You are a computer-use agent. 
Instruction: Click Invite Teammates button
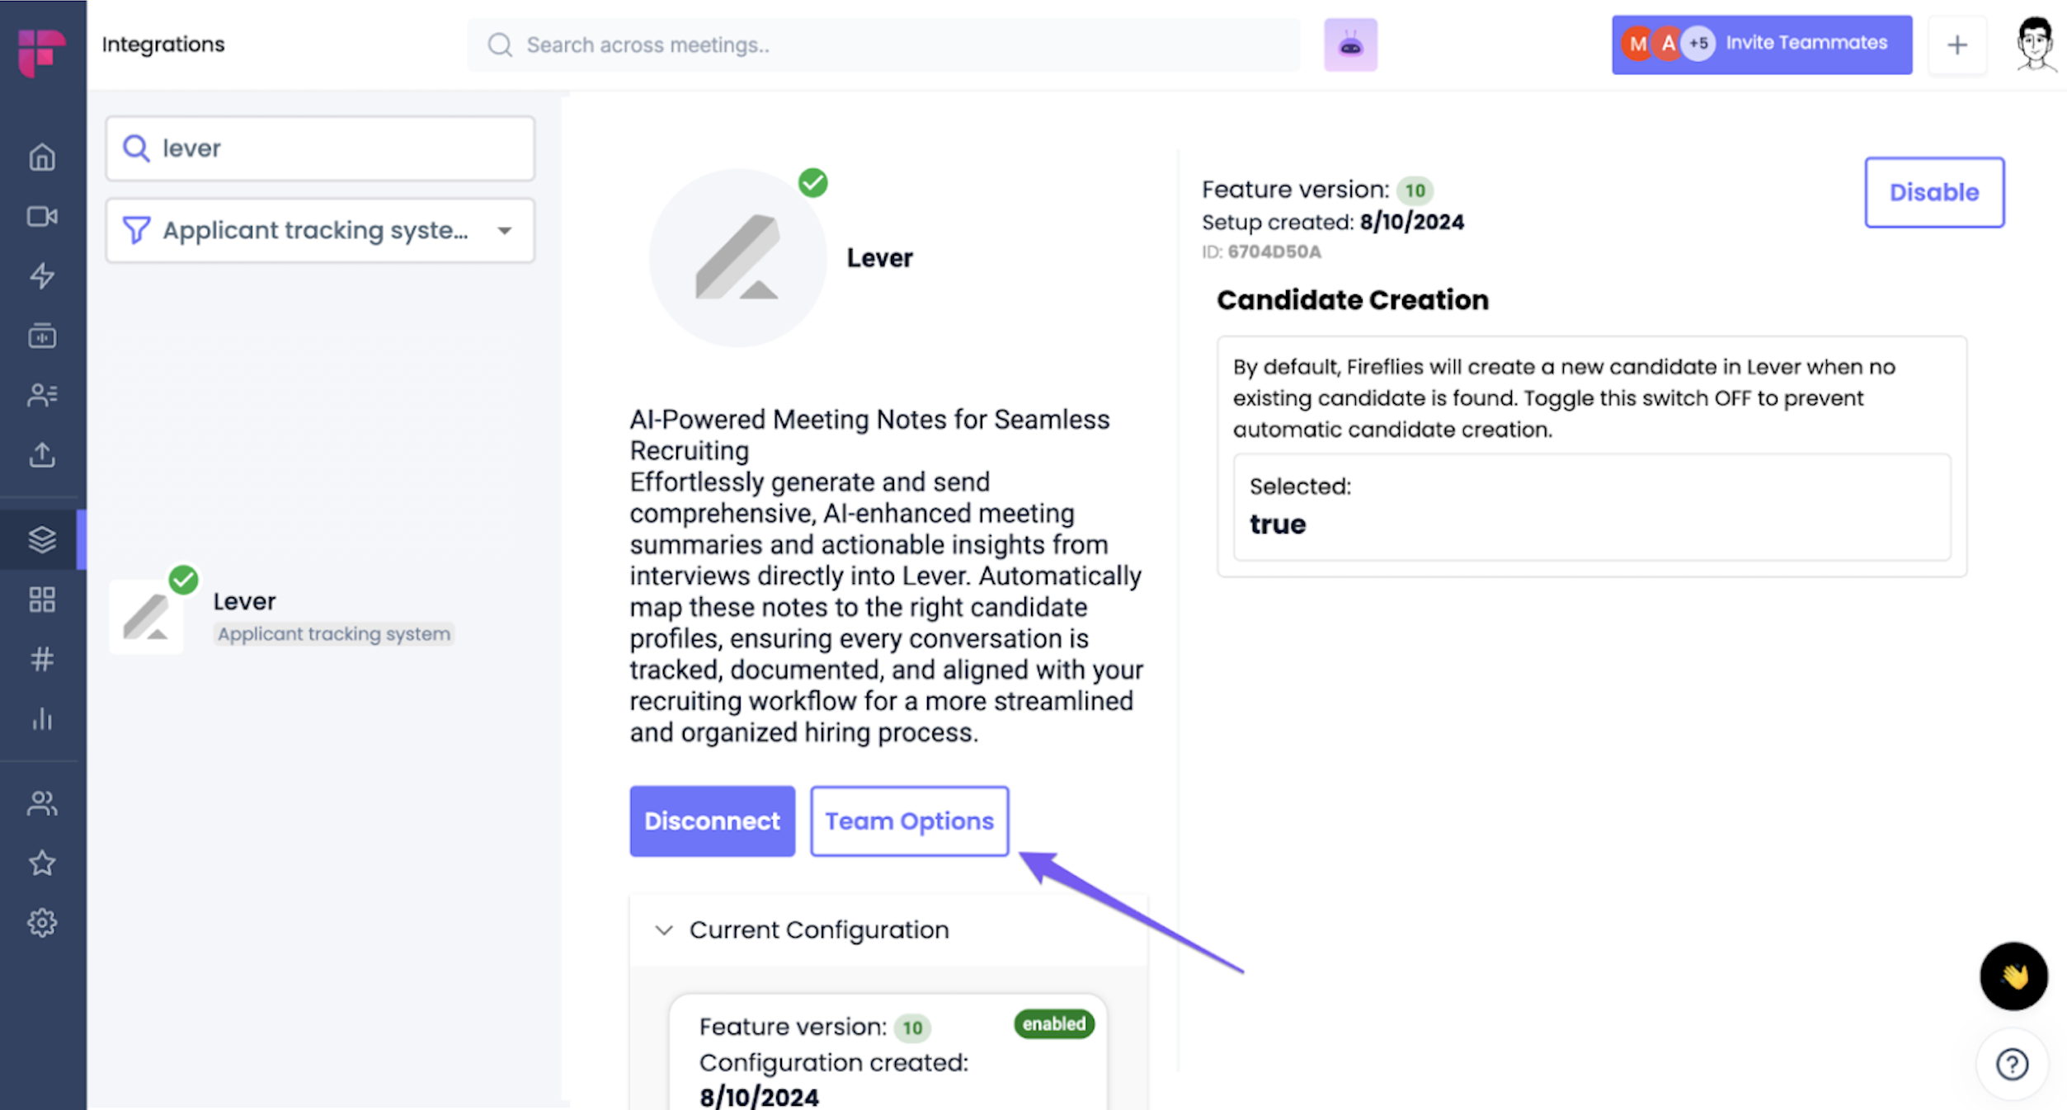pos(1762,44)
